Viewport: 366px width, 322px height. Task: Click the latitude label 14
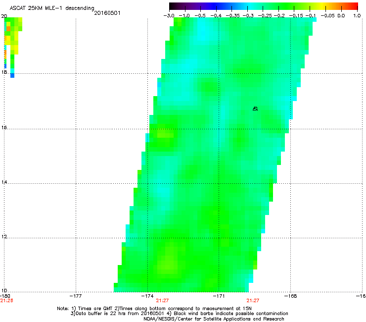tap(4, 182)
